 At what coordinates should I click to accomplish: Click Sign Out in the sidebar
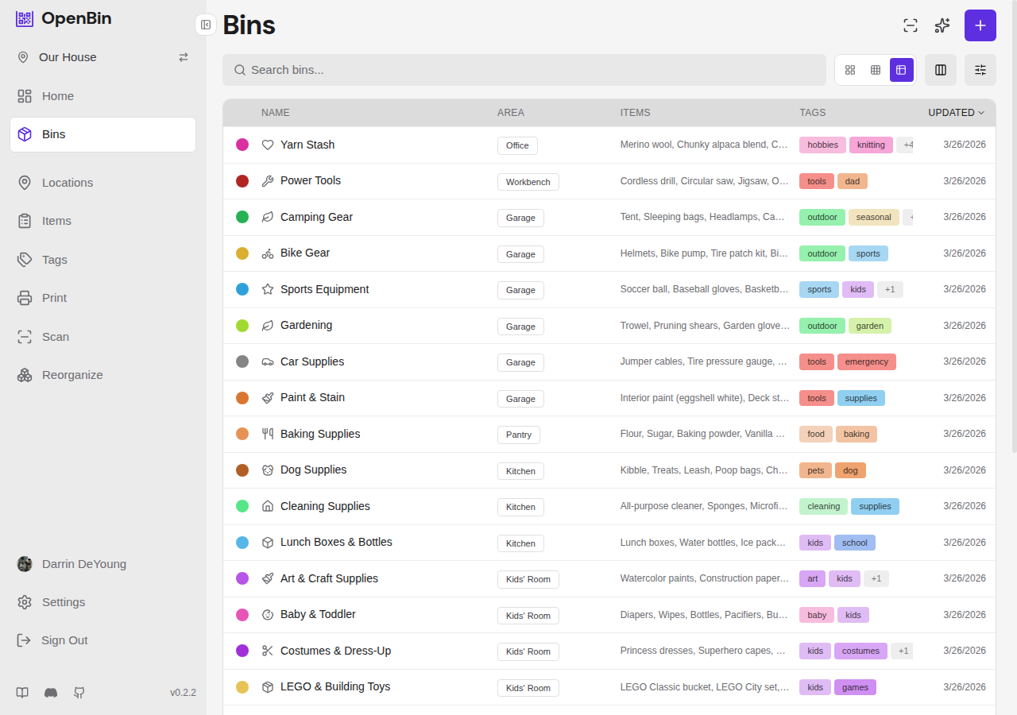pos(64,640)
